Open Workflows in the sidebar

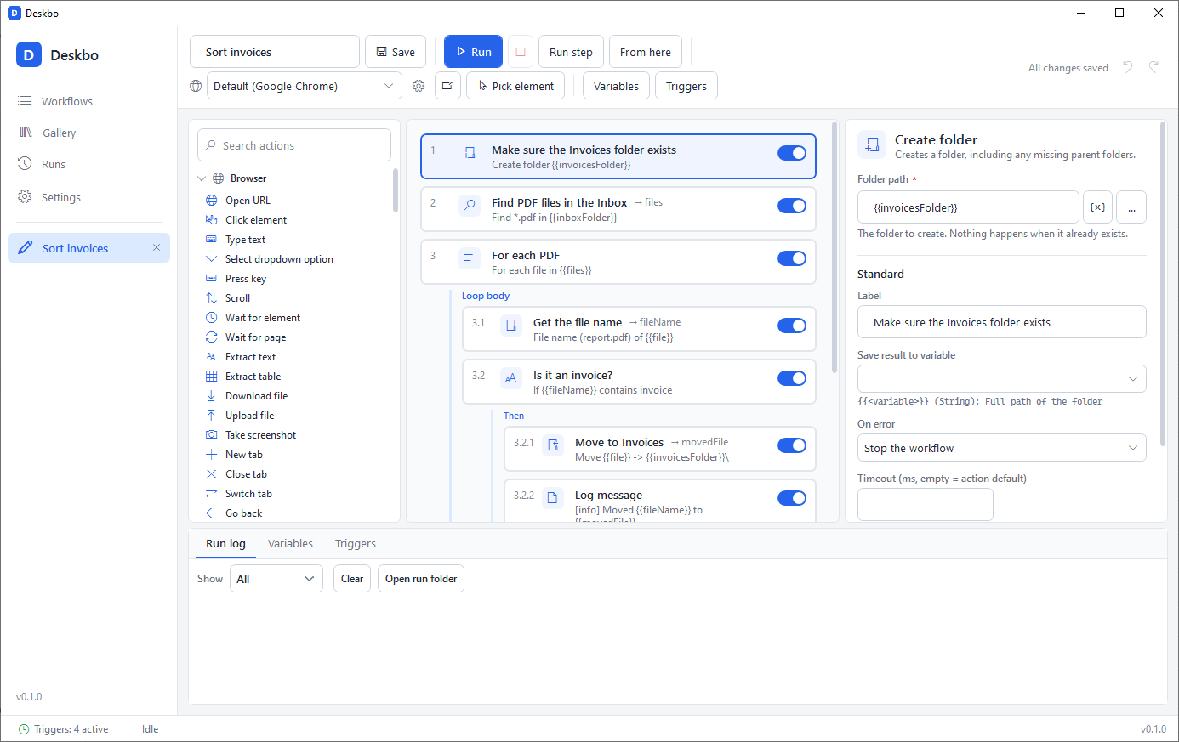point(88,101)
